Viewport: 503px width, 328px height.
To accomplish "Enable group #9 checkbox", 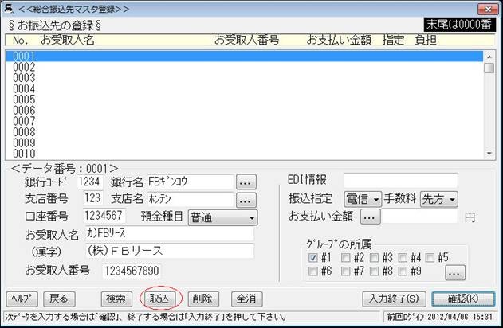I will pyautogui.click(x=403, y=271).
